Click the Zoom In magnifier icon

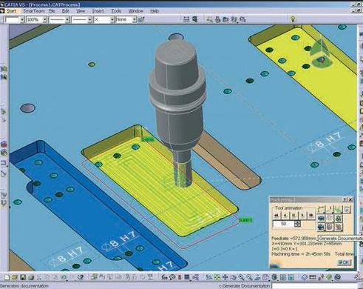241,277
